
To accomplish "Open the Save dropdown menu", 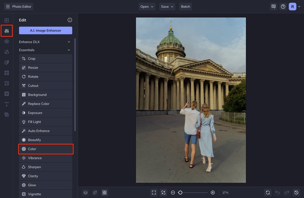I will point(167,6).
